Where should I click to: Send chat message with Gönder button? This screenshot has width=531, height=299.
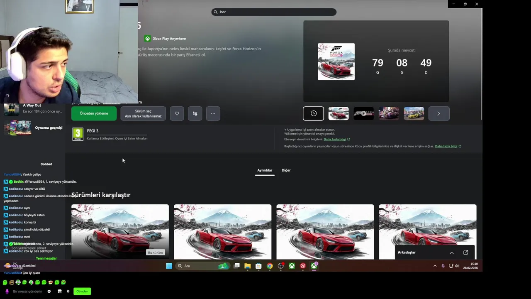tap(82, 292)
